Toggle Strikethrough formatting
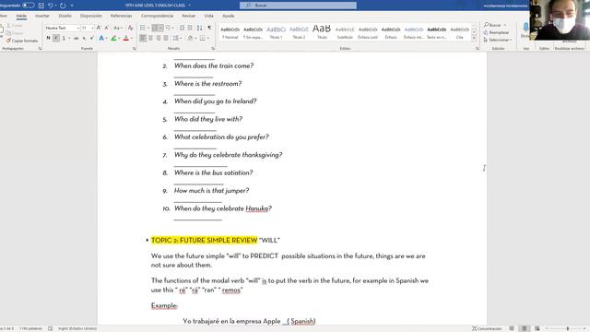 point(77,38)
